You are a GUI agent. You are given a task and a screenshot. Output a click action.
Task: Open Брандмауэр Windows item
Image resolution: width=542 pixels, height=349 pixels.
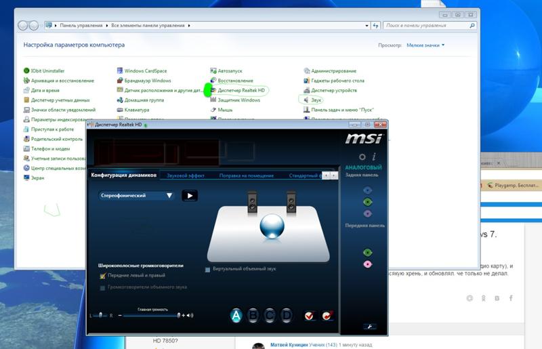144,80
